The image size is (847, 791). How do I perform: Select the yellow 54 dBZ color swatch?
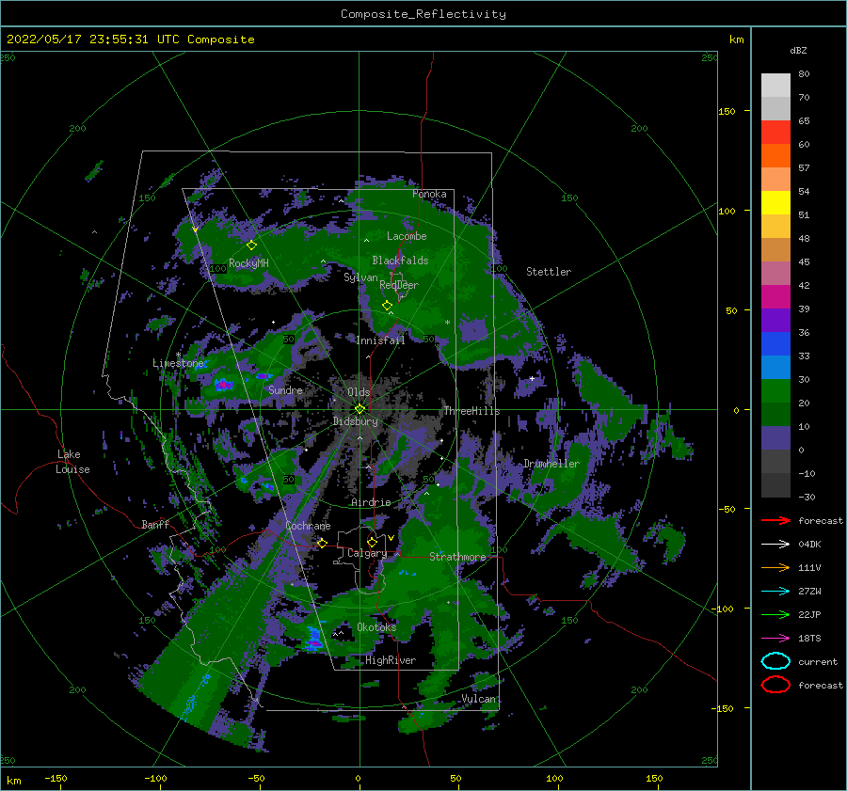point(775,203)
